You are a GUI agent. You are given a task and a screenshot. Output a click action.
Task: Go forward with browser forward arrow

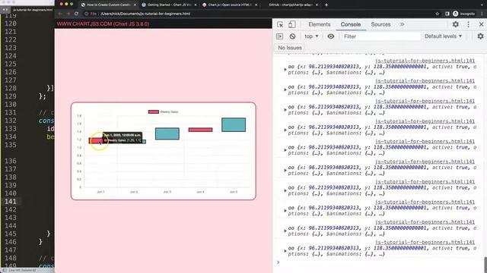(68, 14)
